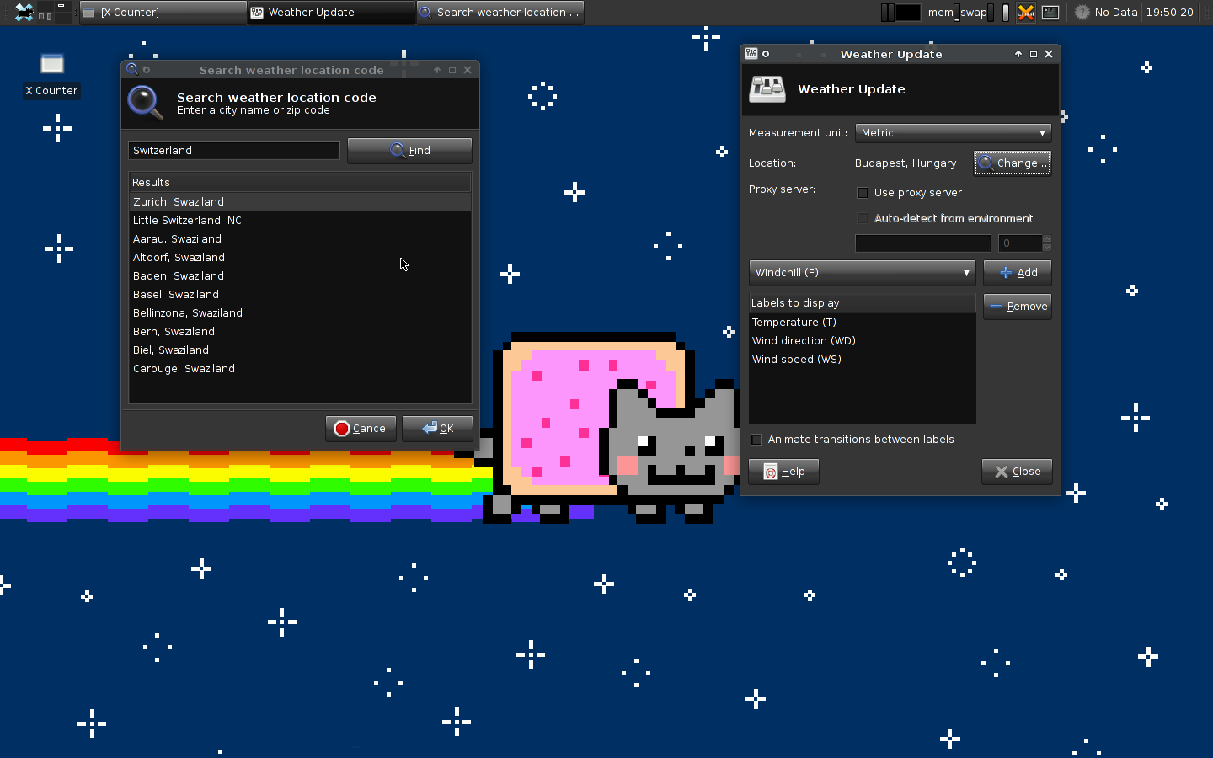This screenshot has width=1213, height=758.
Task: Enable the Use proxy server checkbox
Action: pyautogui.click(x=863, y=193)
